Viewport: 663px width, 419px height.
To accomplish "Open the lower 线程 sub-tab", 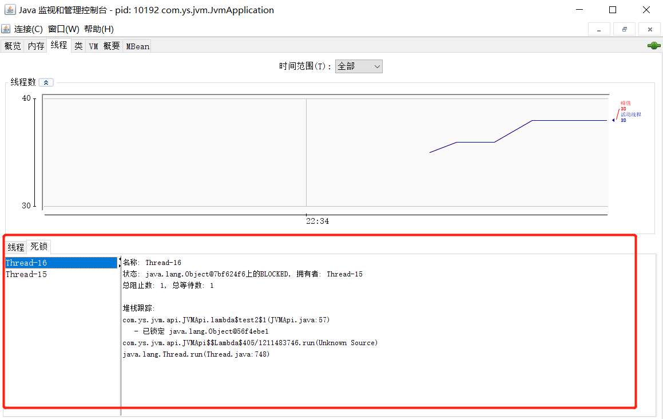I will point(16,247).
